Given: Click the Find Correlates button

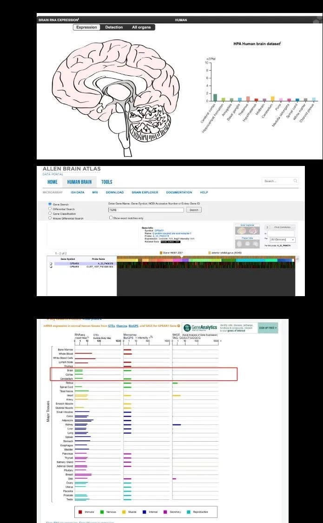Looking at the screenshot, I should 282,227.
